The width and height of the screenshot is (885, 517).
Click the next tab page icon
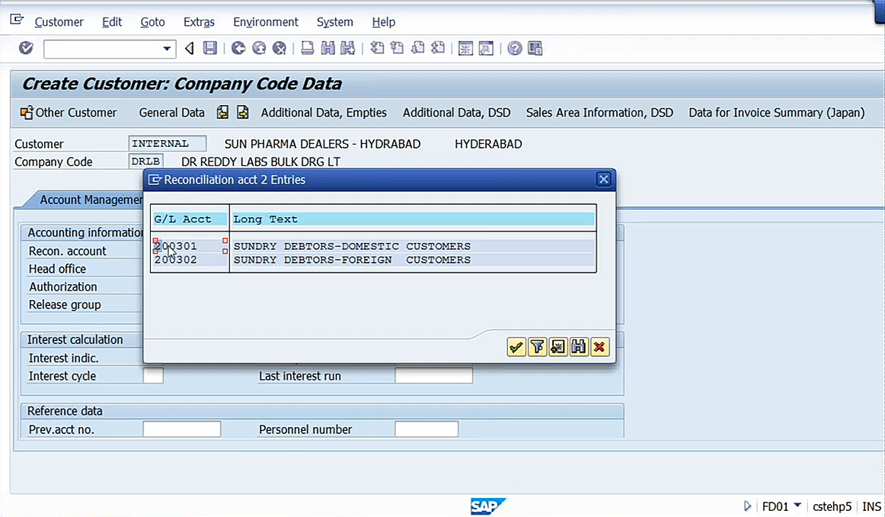click(x=243, y=113)
